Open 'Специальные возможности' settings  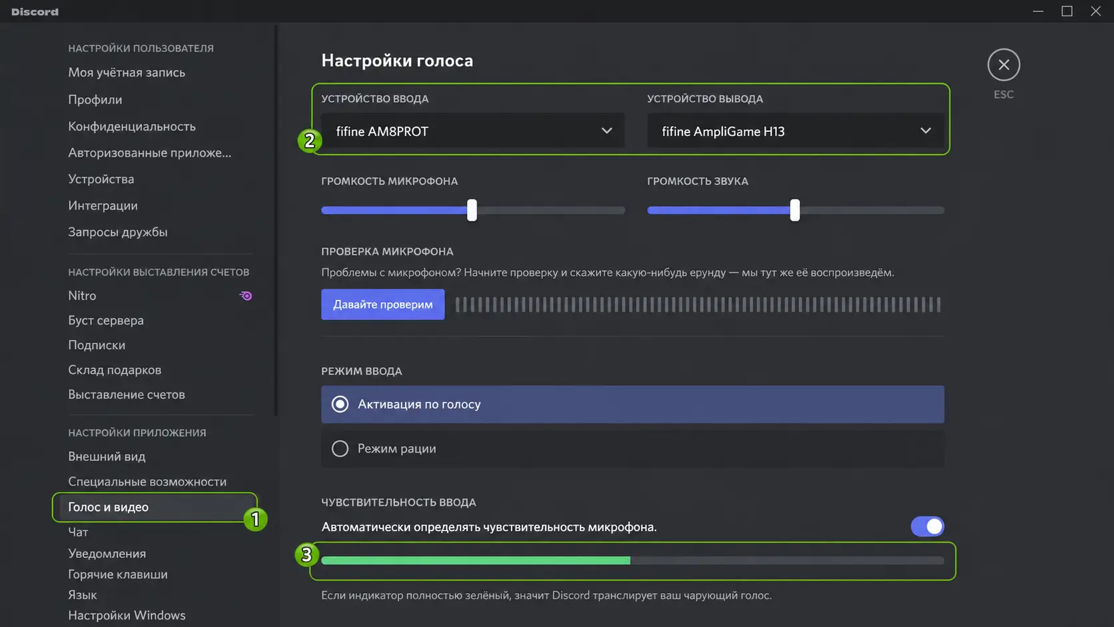[147, 482]
